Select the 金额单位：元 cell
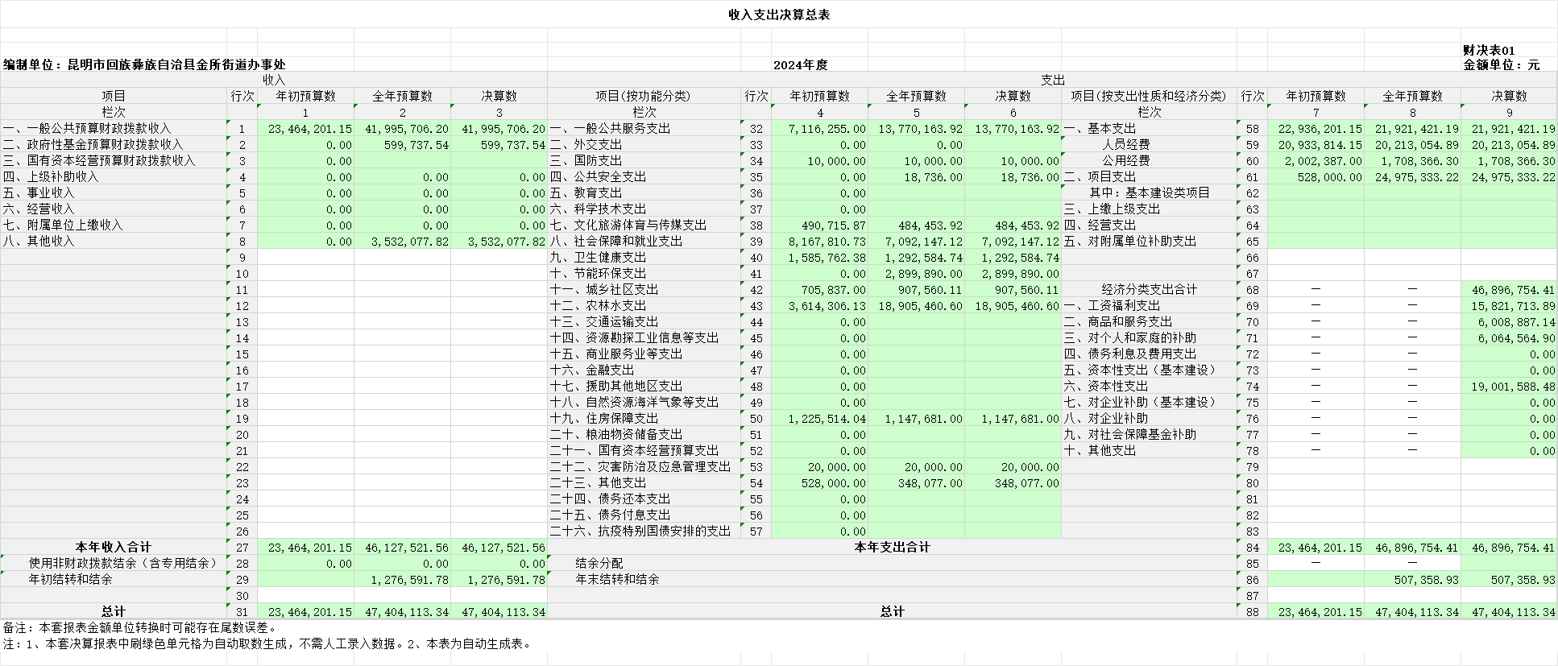1558x666 pixels. click(x=1501, y=64)
